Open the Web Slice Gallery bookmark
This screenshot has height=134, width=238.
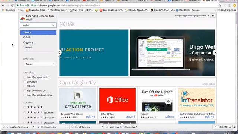click(57, 10)
